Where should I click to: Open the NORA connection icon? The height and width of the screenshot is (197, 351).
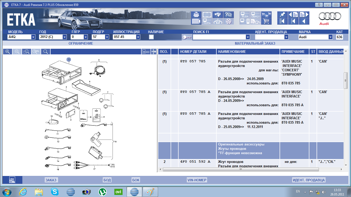(207, 21)
